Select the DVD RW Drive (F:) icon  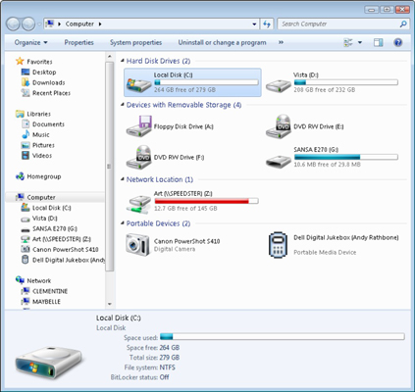click(139, 157)
